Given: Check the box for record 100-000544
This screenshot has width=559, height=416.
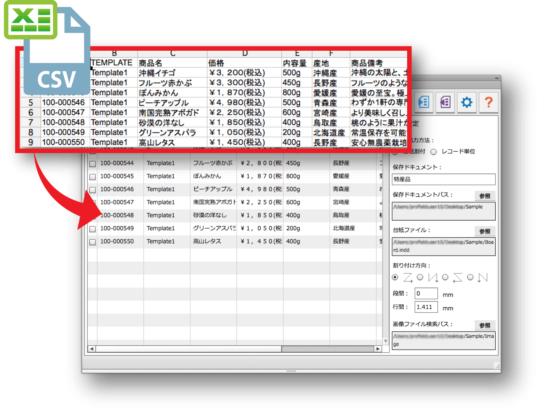Looking at the screenshot, I should pyautogui.click(x=93, y=164).
